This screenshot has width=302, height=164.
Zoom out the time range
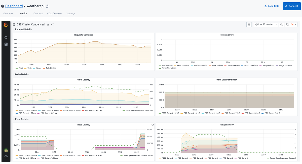[282, 24]
